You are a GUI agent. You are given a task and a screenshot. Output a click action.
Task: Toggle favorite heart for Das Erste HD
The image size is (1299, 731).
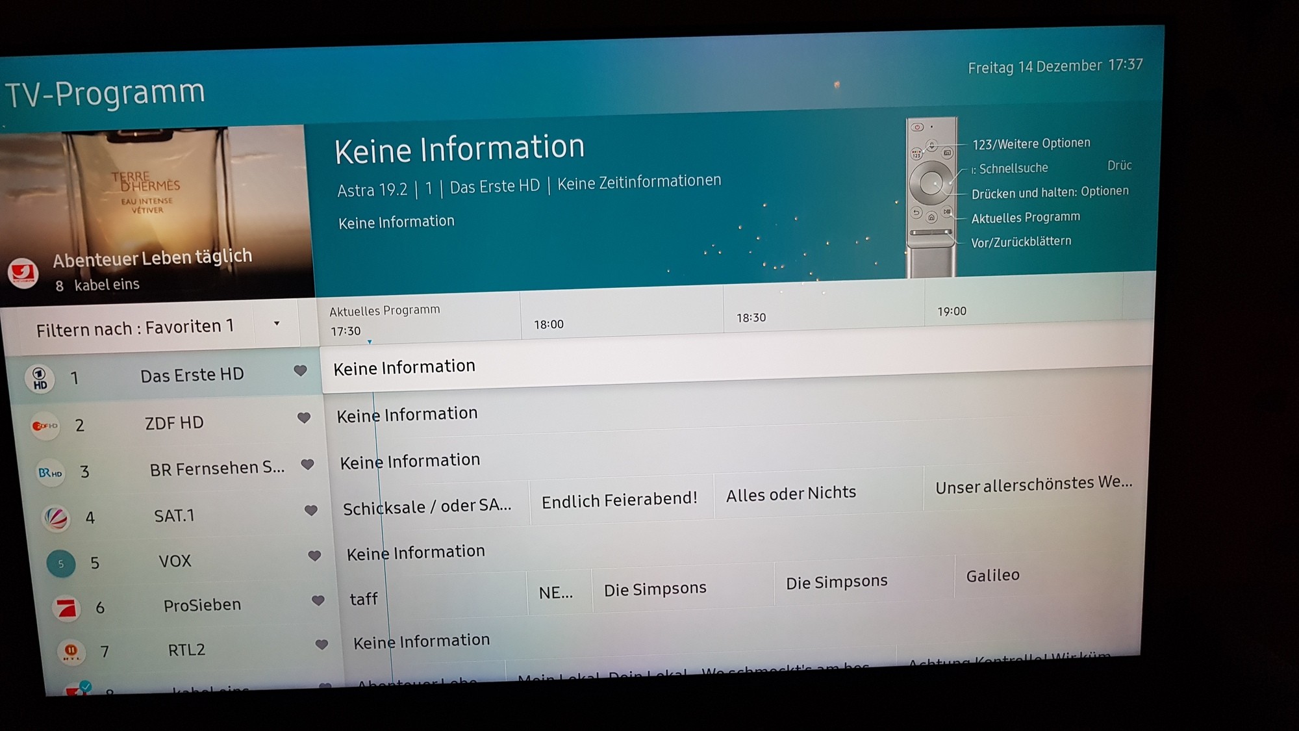click(300, 370)
